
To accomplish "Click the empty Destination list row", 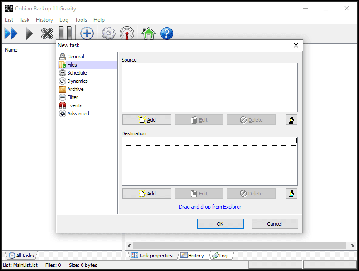I will (210, 142).
